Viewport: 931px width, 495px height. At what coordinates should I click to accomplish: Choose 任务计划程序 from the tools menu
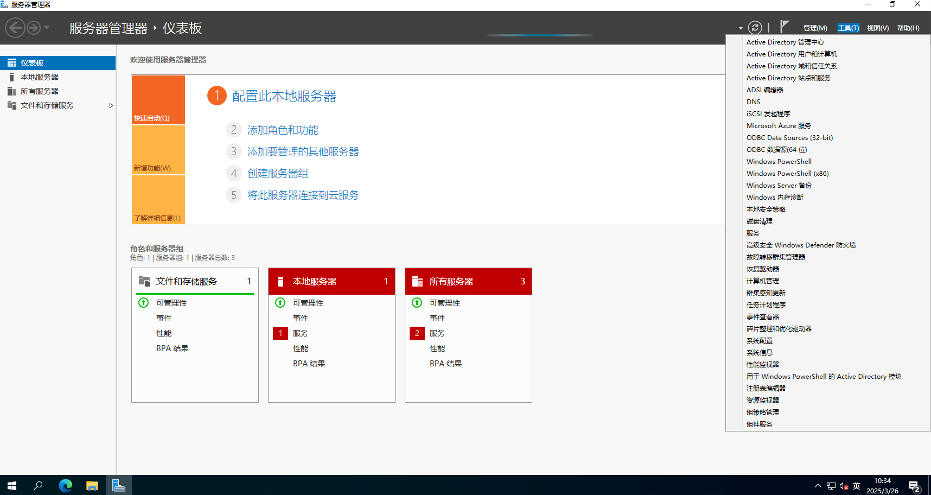[x=766, y=305]
